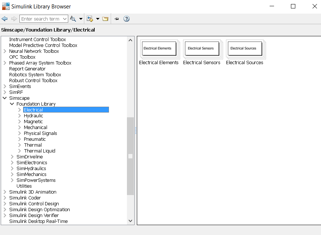Image resolution: width=321 pixels, height=235 pixels.
Task: Select Robotics System Toolbox entry
Action: (35, 75)
